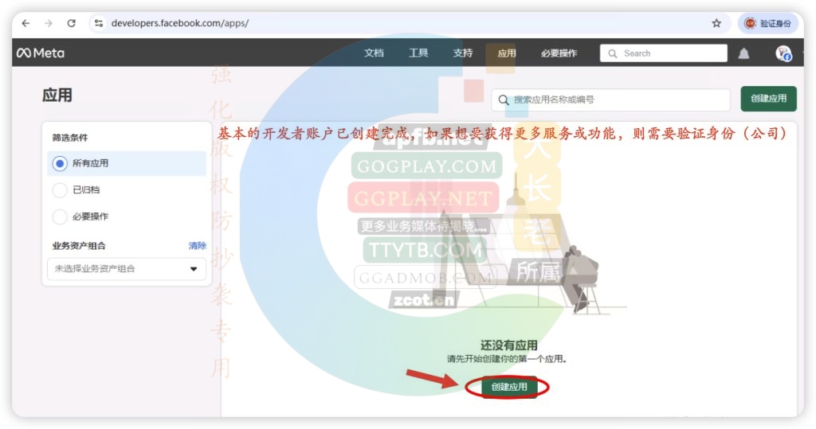Viewport: 816px width, 429px height.
Task: Bookmark this page with star icon
Action: click(x=716, y=23)
